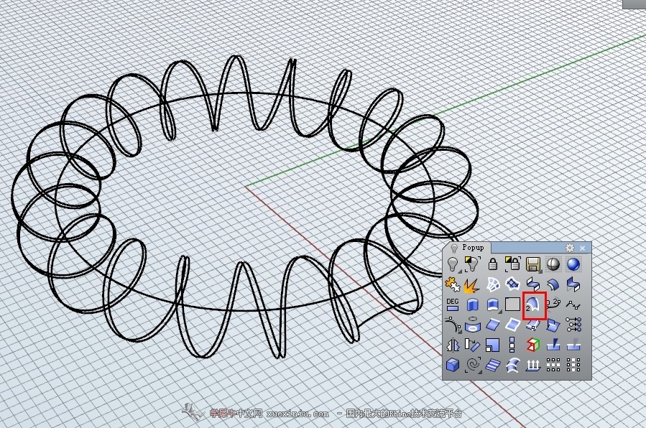
Task: Select the Join puzzle pieces icon
Action: pyautogui.click(x=453, y=284)
